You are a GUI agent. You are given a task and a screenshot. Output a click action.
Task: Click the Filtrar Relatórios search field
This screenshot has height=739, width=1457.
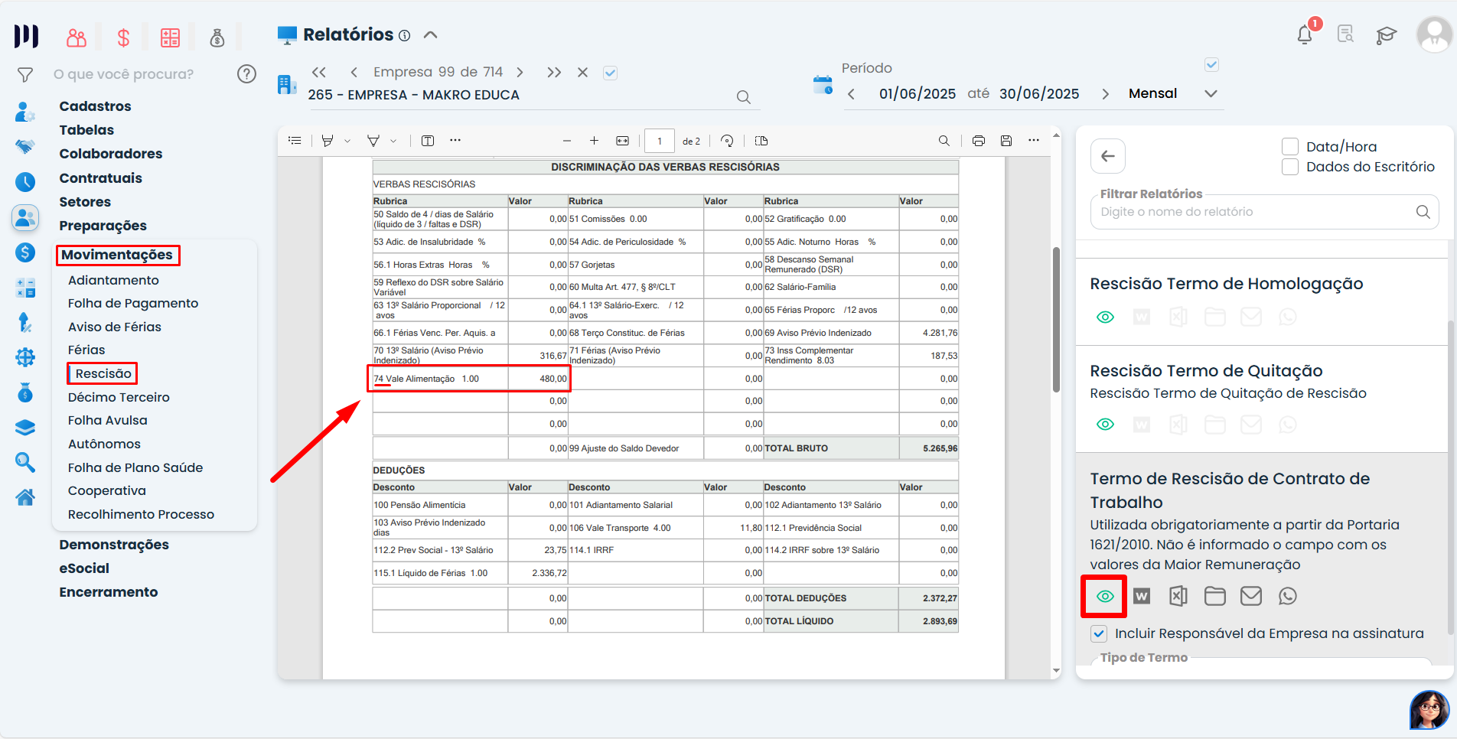click(1255, 212)
